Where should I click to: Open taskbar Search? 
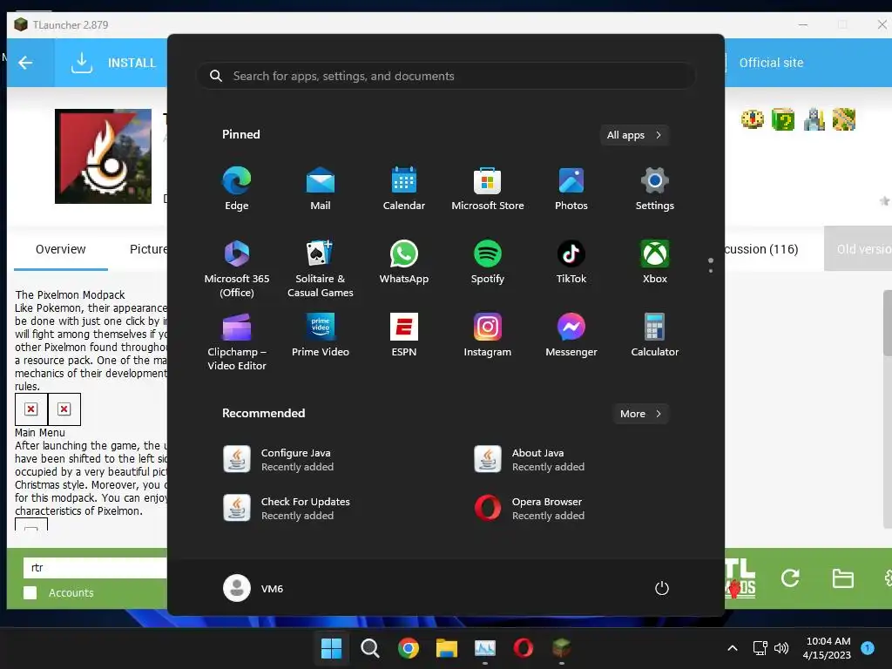(x=369, y=648)
